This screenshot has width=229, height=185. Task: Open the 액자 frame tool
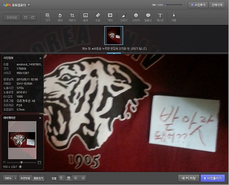click(x=110, y=17)
